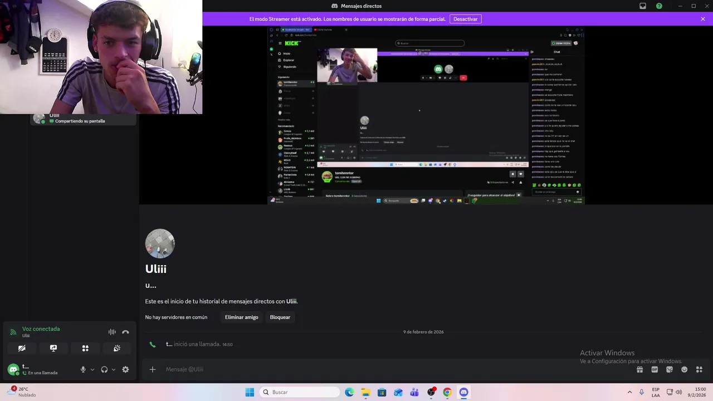Deafen with the headphones icon

[104, 369]
